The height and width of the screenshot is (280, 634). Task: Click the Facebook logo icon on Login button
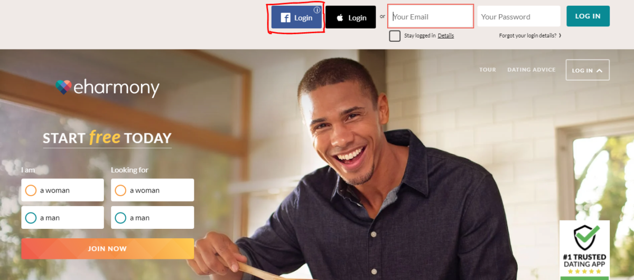286,18
